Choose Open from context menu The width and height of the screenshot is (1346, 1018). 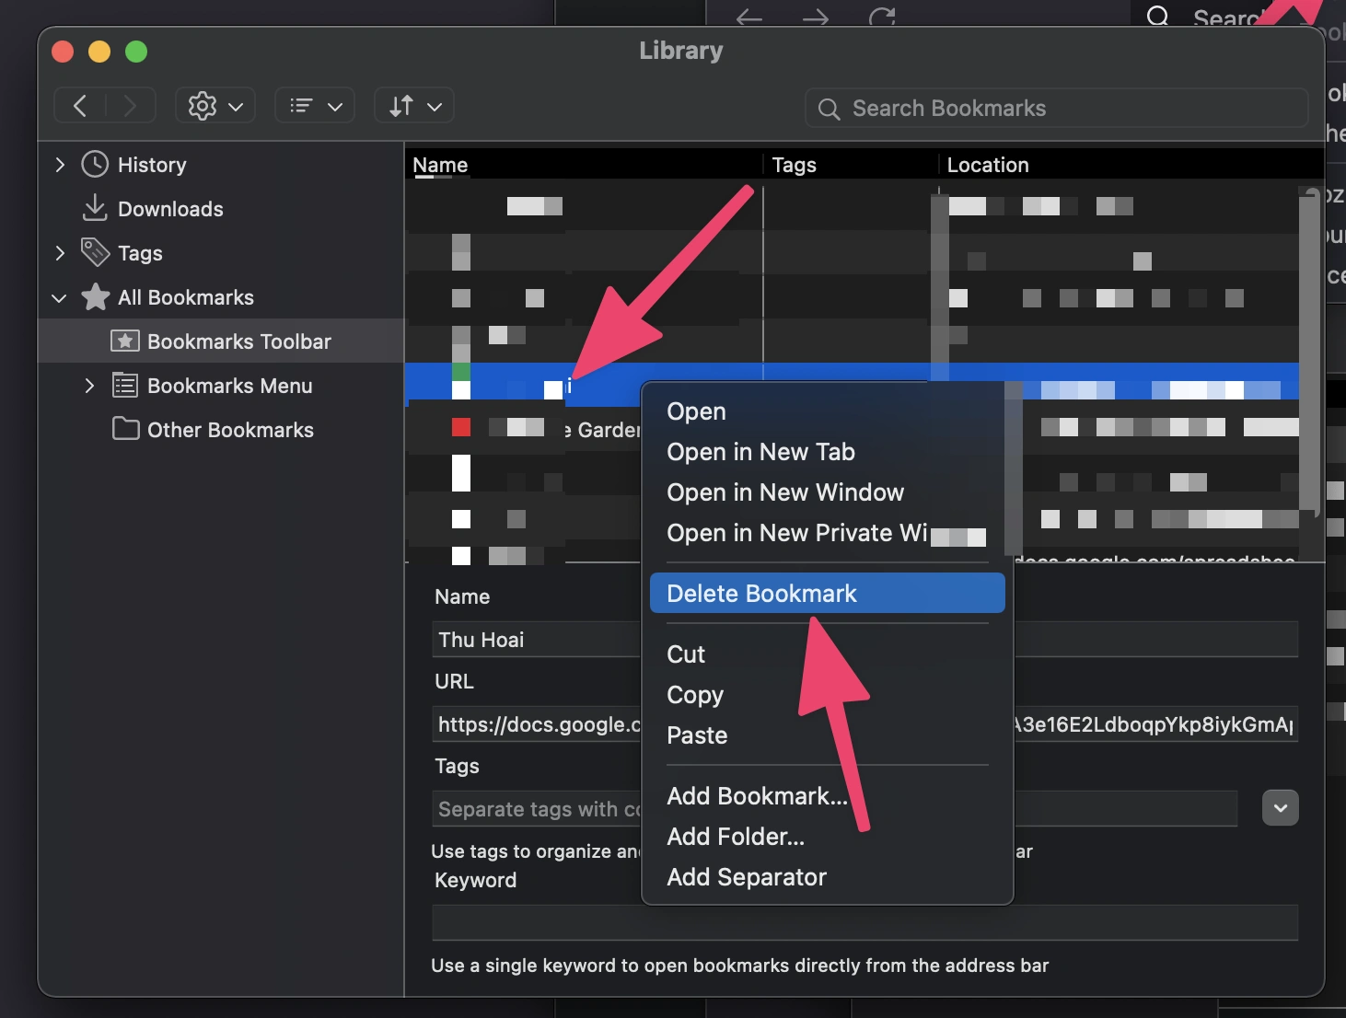(827, 411)
